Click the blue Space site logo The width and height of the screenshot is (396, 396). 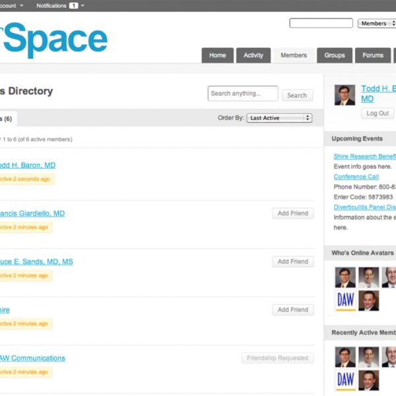56,40
